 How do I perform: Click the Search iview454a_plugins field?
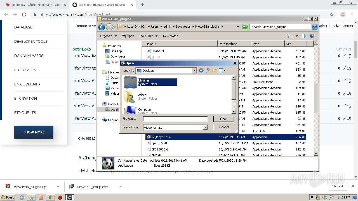click(x=281, y=27)
